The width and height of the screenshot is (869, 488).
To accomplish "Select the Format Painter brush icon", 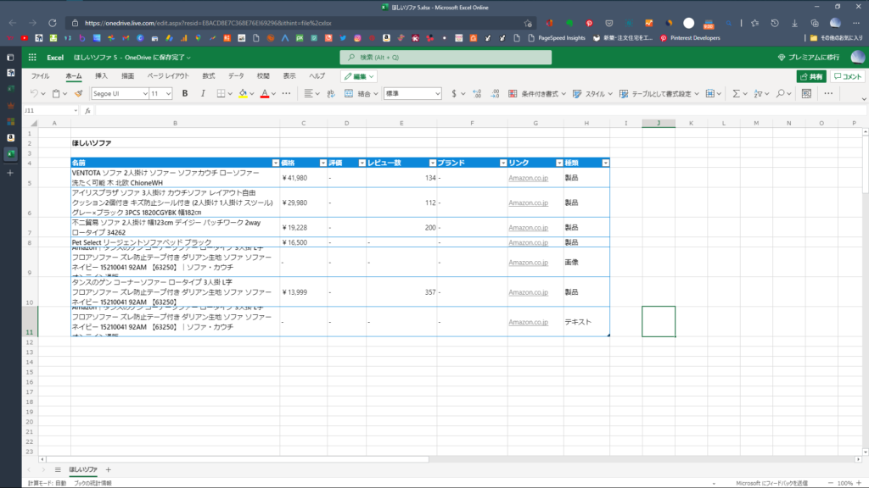I will click(x=79, y=93).
